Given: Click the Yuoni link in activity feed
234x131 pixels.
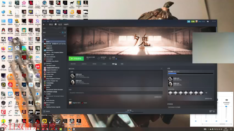Looking at the screenshot, I should [85, 103].
